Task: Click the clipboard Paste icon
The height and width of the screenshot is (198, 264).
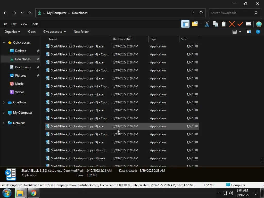Action: click(224, 24)
